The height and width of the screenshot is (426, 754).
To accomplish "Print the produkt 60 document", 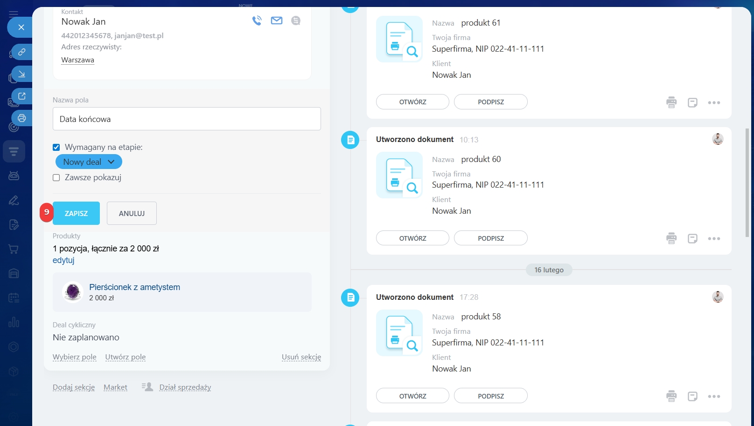I will 671,238.
